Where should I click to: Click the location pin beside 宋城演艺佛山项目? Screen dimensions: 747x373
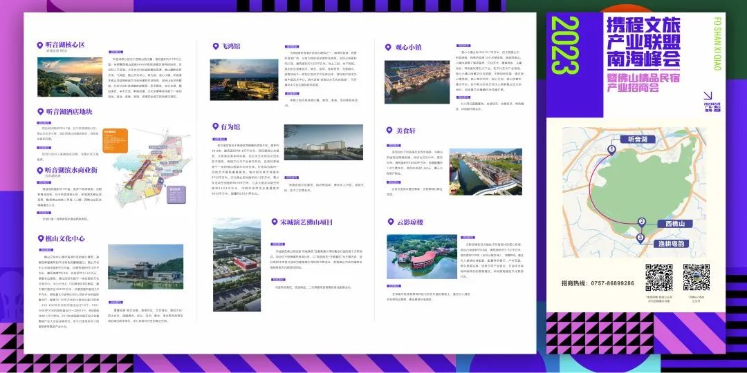click(266, 222)
